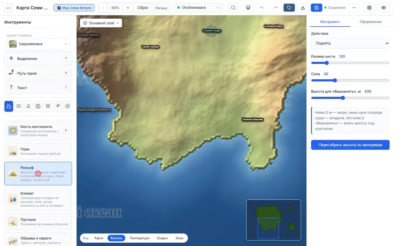Open the Мир Семи Ветров world link
Viewport: 394px width, 246px height.
tap(74, 8)
